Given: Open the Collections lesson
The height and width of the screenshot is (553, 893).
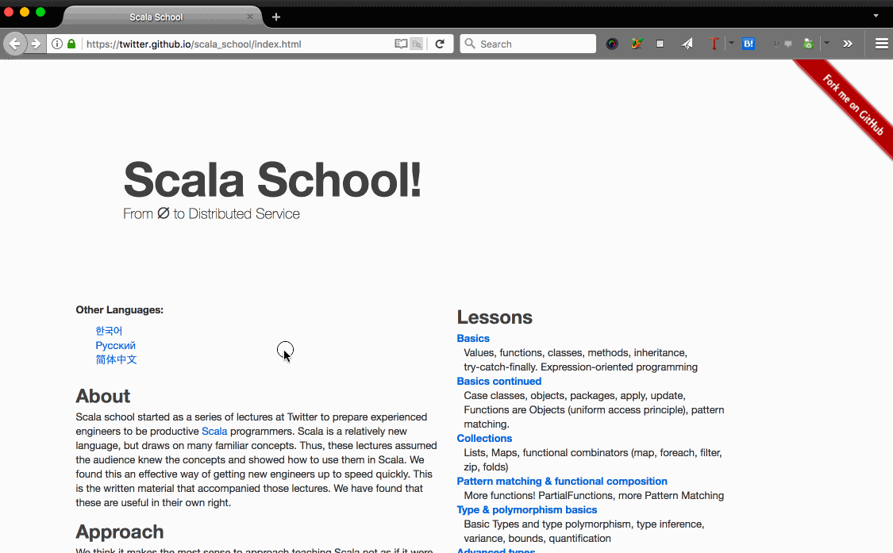Looking at the screenshot, I should click(x=484, y=438).
